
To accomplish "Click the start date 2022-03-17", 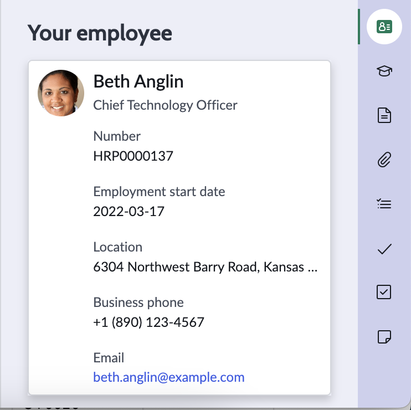I will tap(129, 211).
